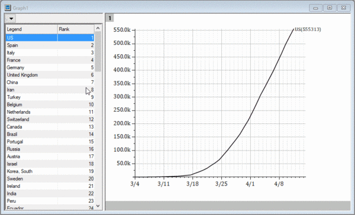The width and height of the screenshot is (355, 215).
Task: Select China in the legend list
Action: pos(50,82)
